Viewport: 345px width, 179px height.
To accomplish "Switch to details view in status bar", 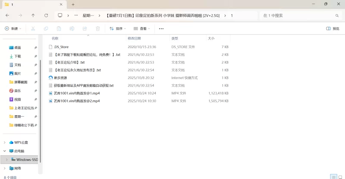I will point(333,176).
